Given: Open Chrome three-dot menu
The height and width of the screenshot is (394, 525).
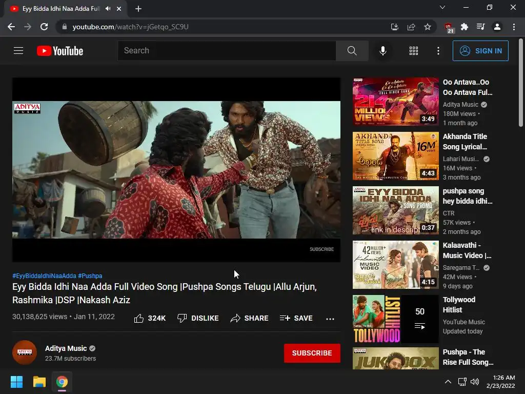Looking at the screenshot, I should click(x=514, y=27).
